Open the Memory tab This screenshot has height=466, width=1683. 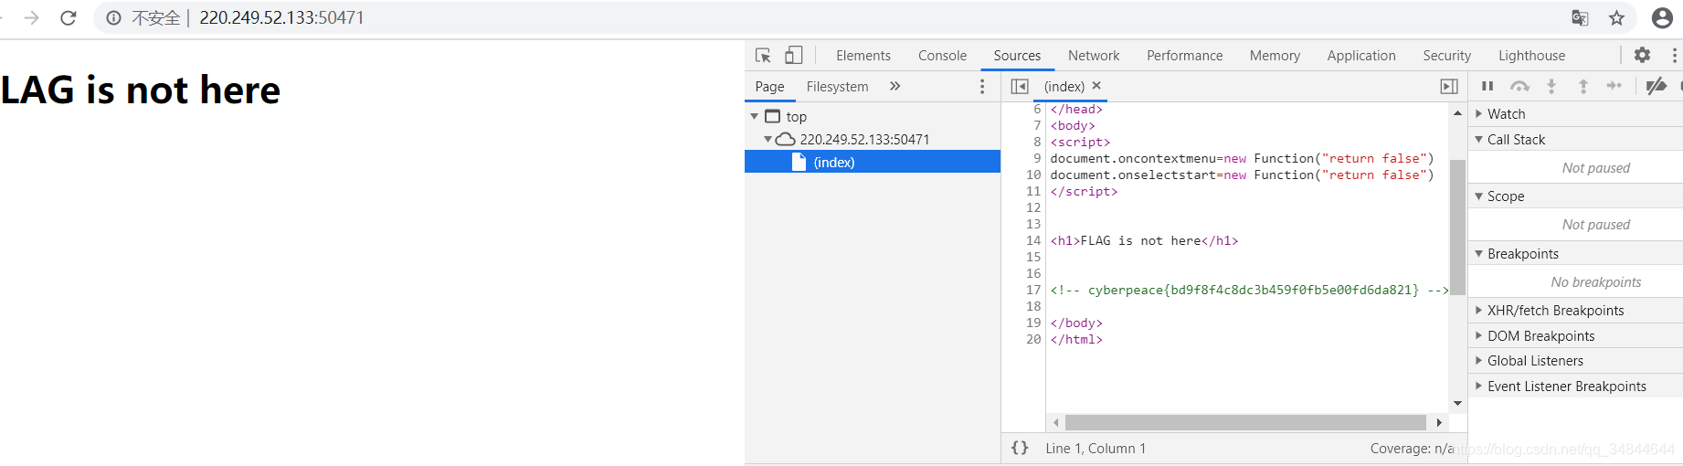[1275, 56]
